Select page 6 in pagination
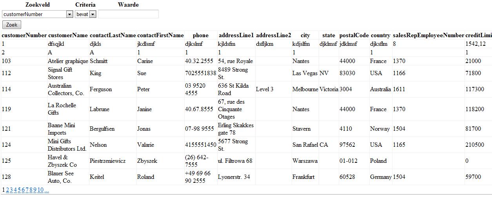 [23, 190]
